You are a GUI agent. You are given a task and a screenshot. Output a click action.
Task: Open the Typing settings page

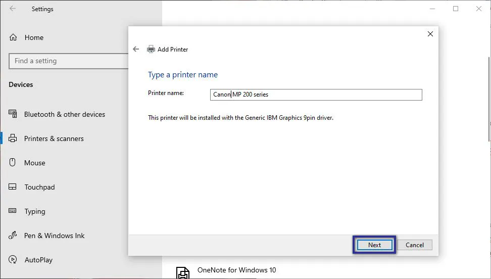pyautogui.click(x=34, y=211)
